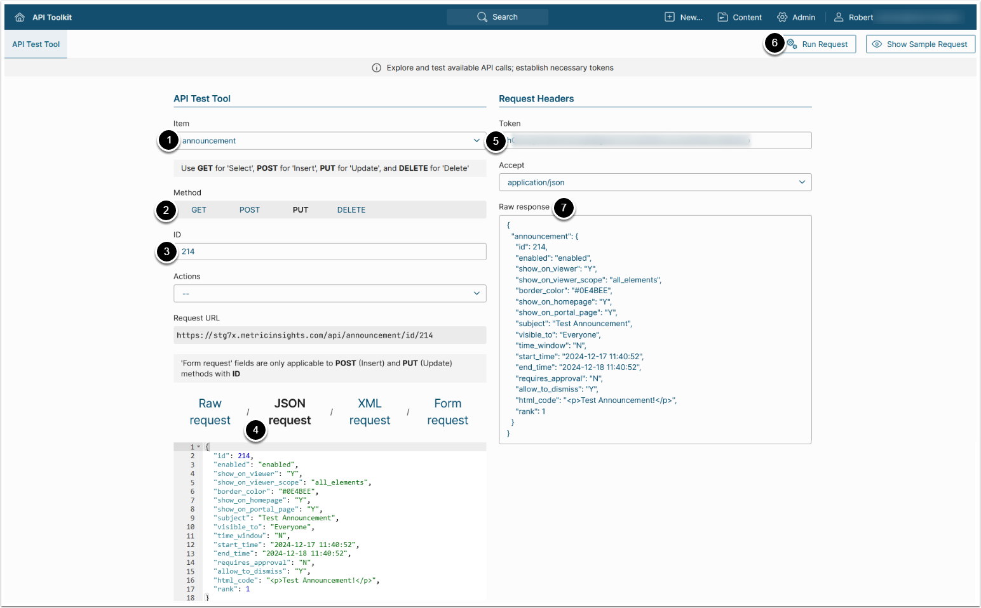Switch to the Raw request tab
Screen dimensions: 981x608
pos(210,412)
